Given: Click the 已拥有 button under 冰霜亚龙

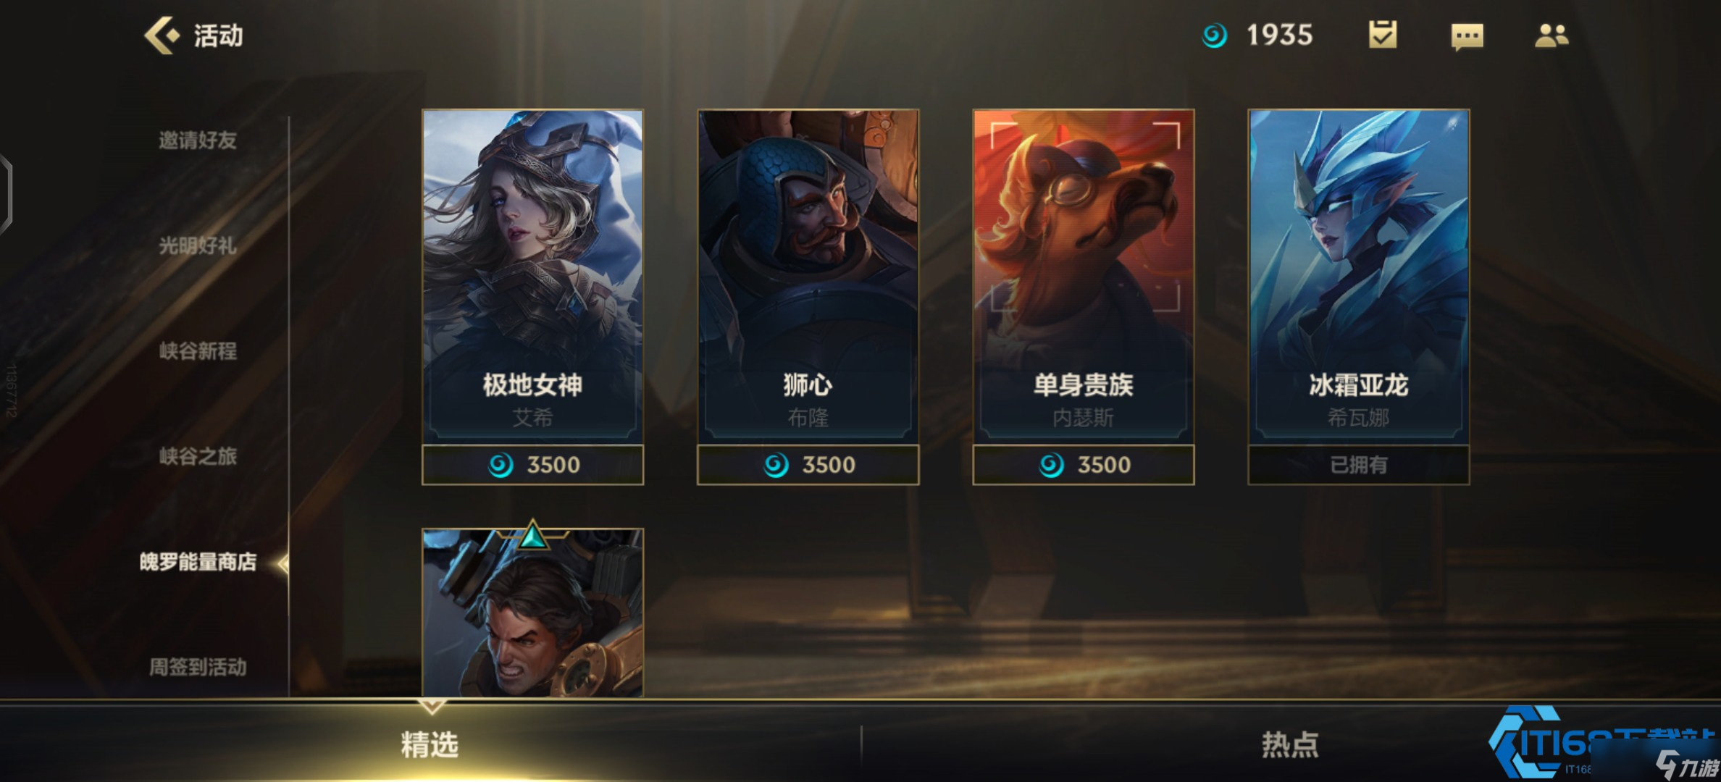Looking at the screenshot, I should pos(1359,465).
